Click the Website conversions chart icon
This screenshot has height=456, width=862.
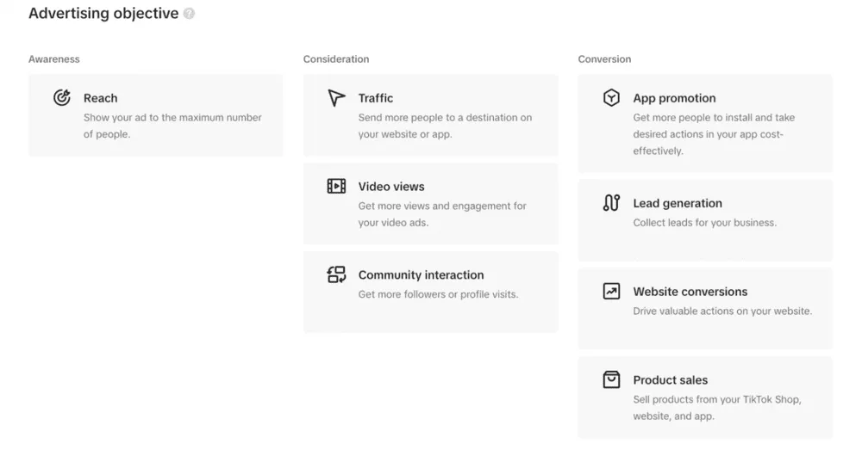[611, 292]
